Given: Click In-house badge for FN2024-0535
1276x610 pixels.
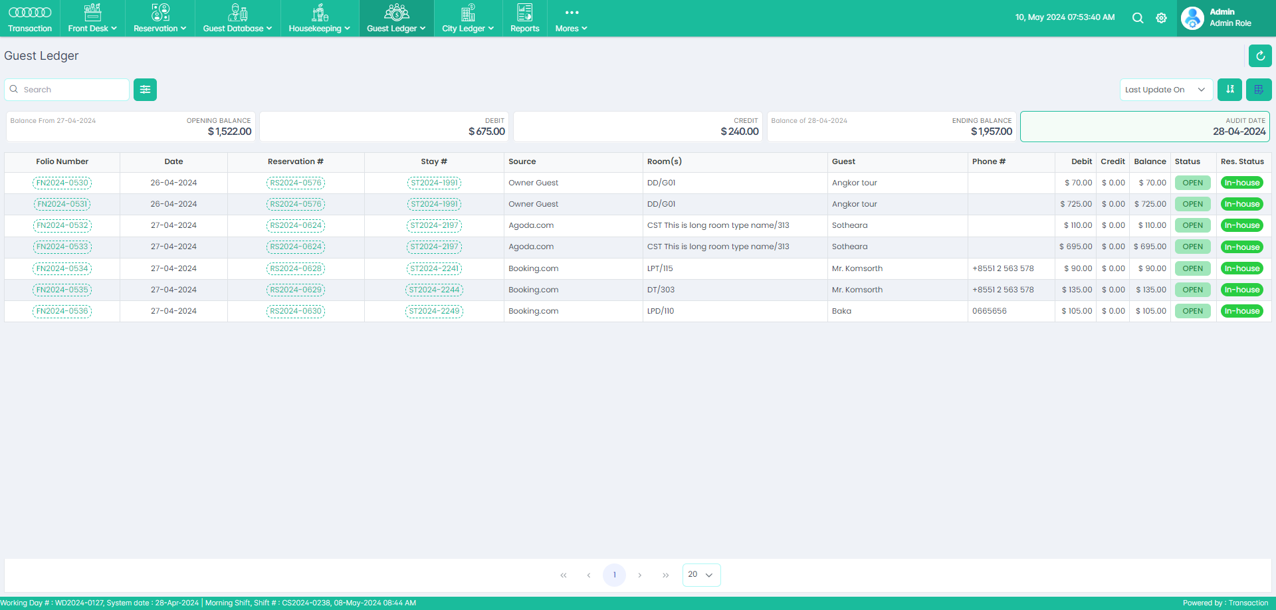Looking at the screenshot, I should coord(1242,290).
